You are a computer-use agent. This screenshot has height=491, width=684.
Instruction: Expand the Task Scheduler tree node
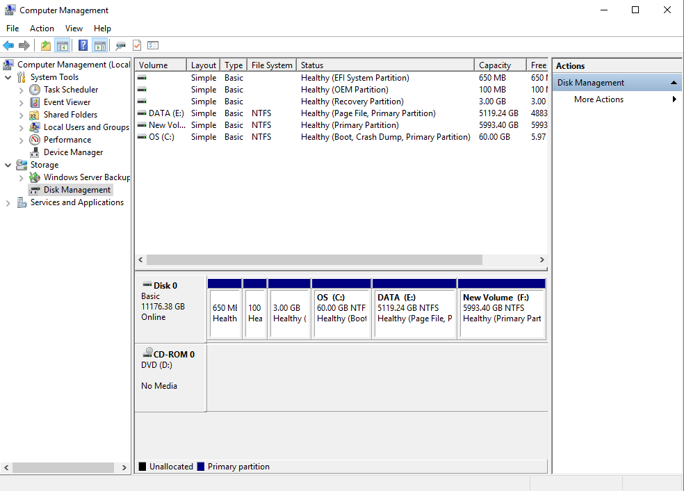point(21,90)
